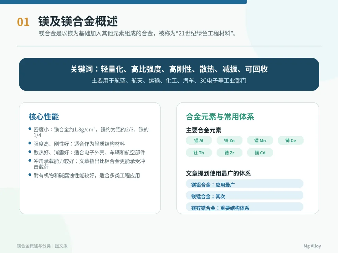338x253 pixels.
Task: Click the footer text 镁合金概述与分类|图文版
Action: pyautogui.click(x=42, y=246)
